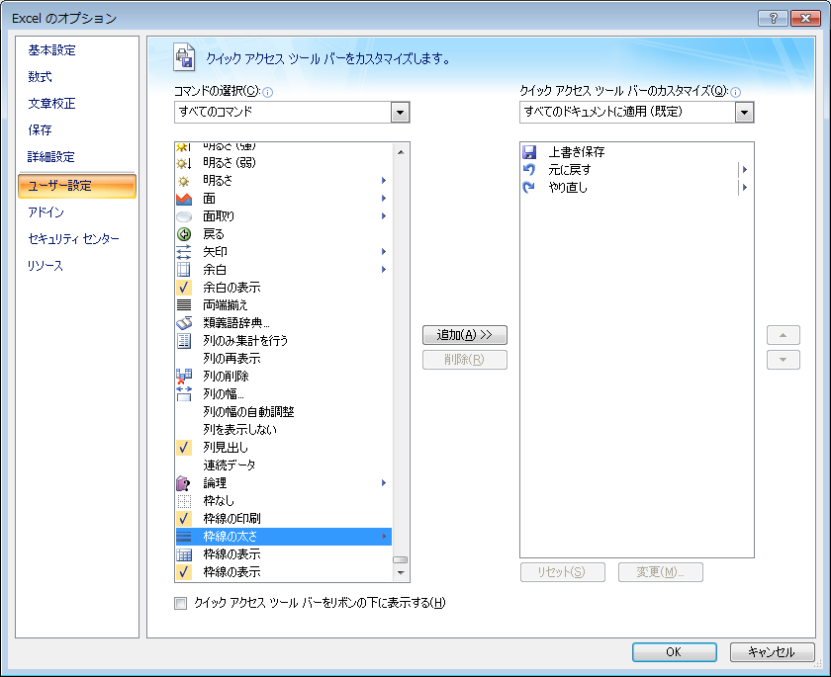The image size is (831, 677).
Task: Click the 明るさ sun icon
Action: [183, 181]
